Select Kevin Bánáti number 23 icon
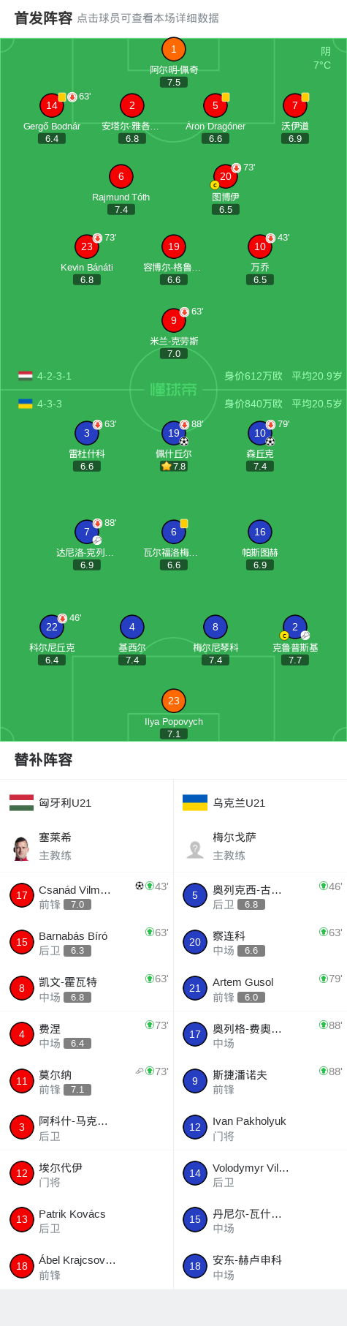 tap(87, 246)
